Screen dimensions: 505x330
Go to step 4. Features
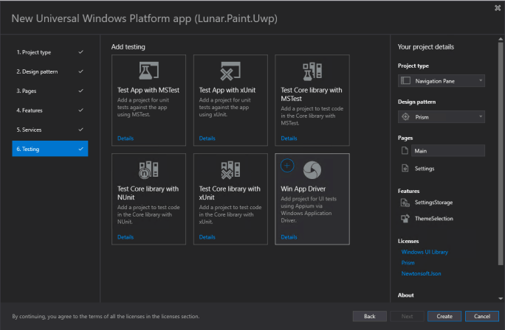click(x=50, y=110)
